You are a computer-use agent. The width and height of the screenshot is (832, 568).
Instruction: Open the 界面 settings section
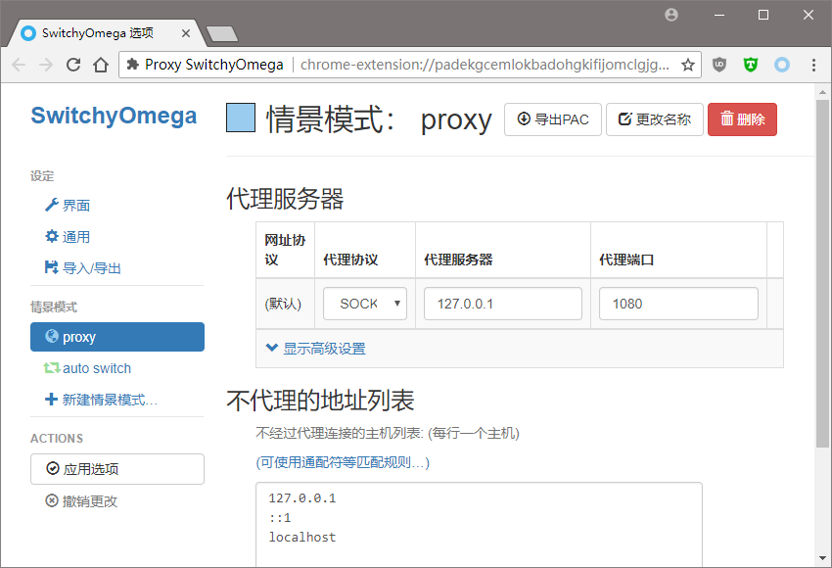click(68, 206)
